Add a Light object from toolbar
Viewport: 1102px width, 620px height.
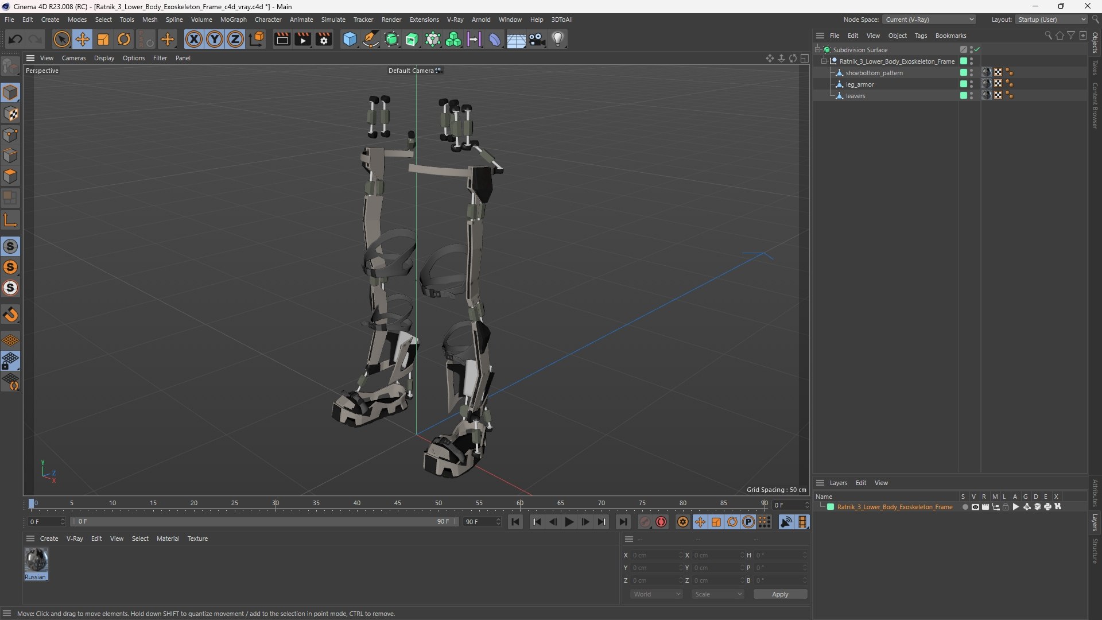558,39
